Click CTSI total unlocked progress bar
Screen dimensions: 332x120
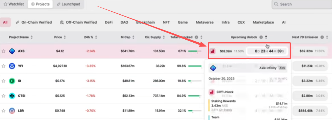pos(195,96)
